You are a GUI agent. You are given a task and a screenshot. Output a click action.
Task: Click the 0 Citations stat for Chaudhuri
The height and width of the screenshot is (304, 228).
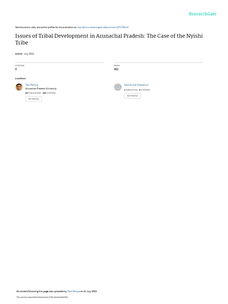[x=145, y=90]
